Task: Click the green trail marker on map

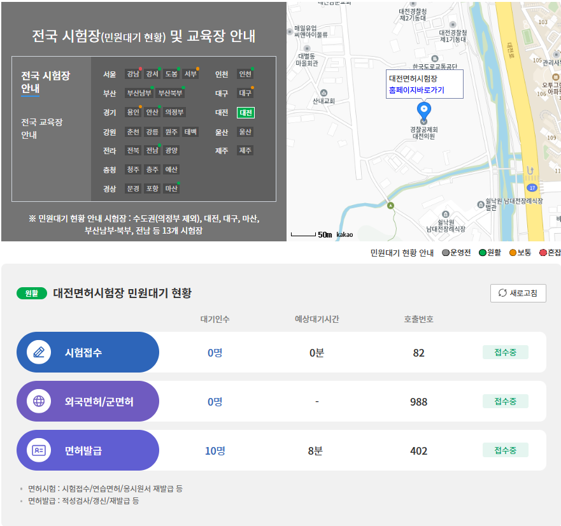Action: click(x=391, y=206)
